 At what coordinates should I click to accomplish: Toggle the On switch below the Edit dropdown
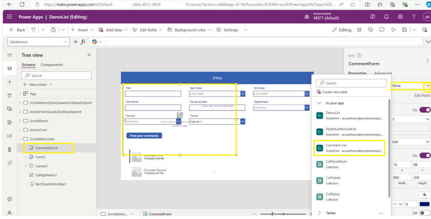click(425, 156)
